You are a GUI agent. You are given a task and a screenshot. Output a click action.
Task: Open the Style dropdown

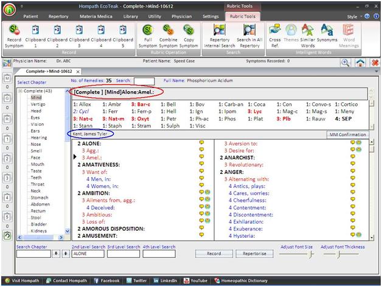pyautogui.click(x=354, y=16)
